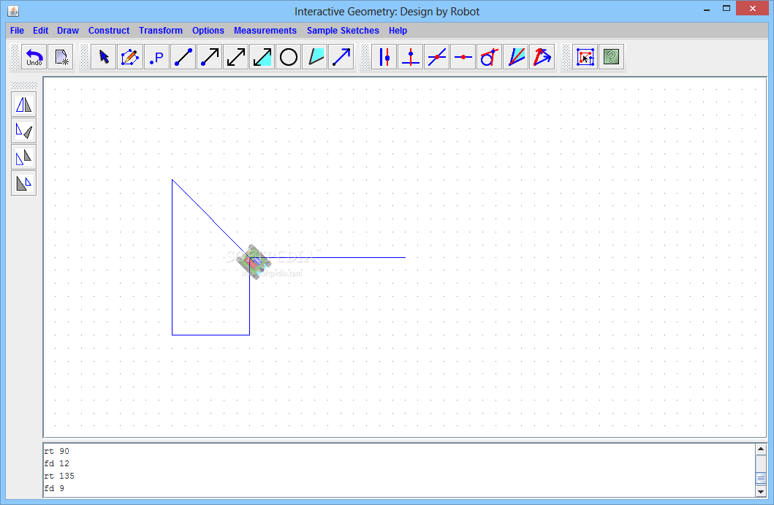Open the Help menu

click(x=398, y=31)
